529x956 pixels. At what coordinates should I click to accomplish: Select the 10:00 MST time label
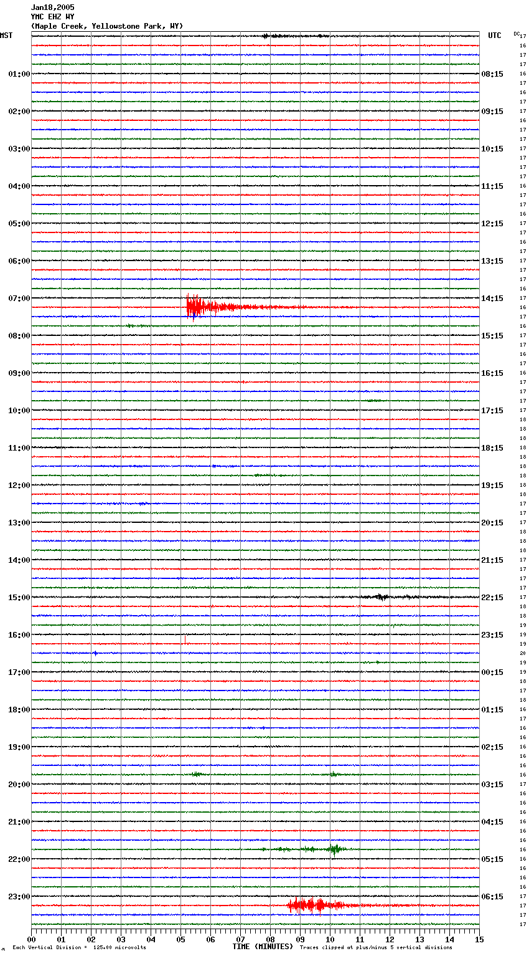[19, 411]
